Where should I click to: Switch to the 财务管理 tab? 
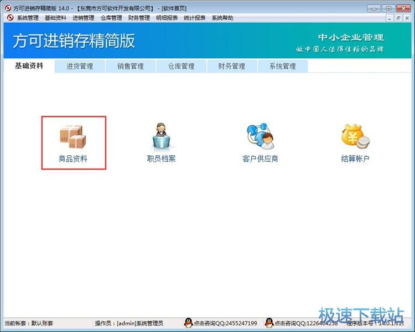pyautogui.click(x=232, y=66)
